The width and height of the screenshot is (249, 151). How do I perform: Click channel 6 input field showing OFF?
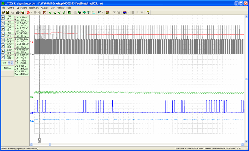click(9, 47)
